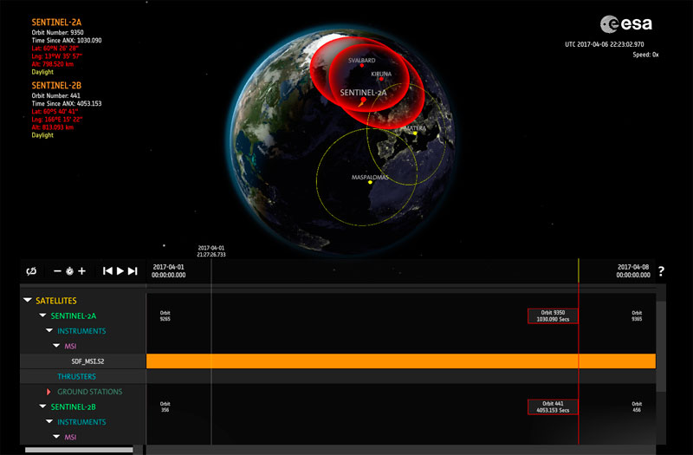This screenshot has height=455, width=693.
Task: Increase time speed with plus icon
Action: click(x=81, y=271)
